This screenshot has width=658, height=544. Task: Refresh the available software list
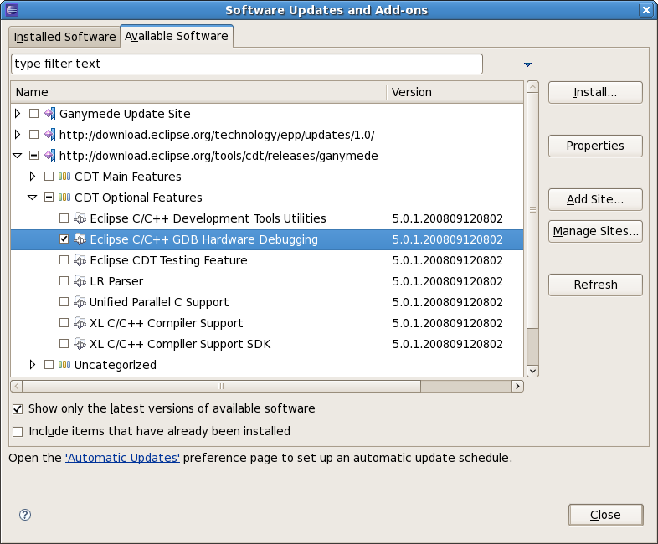click(x=595, y=285)
